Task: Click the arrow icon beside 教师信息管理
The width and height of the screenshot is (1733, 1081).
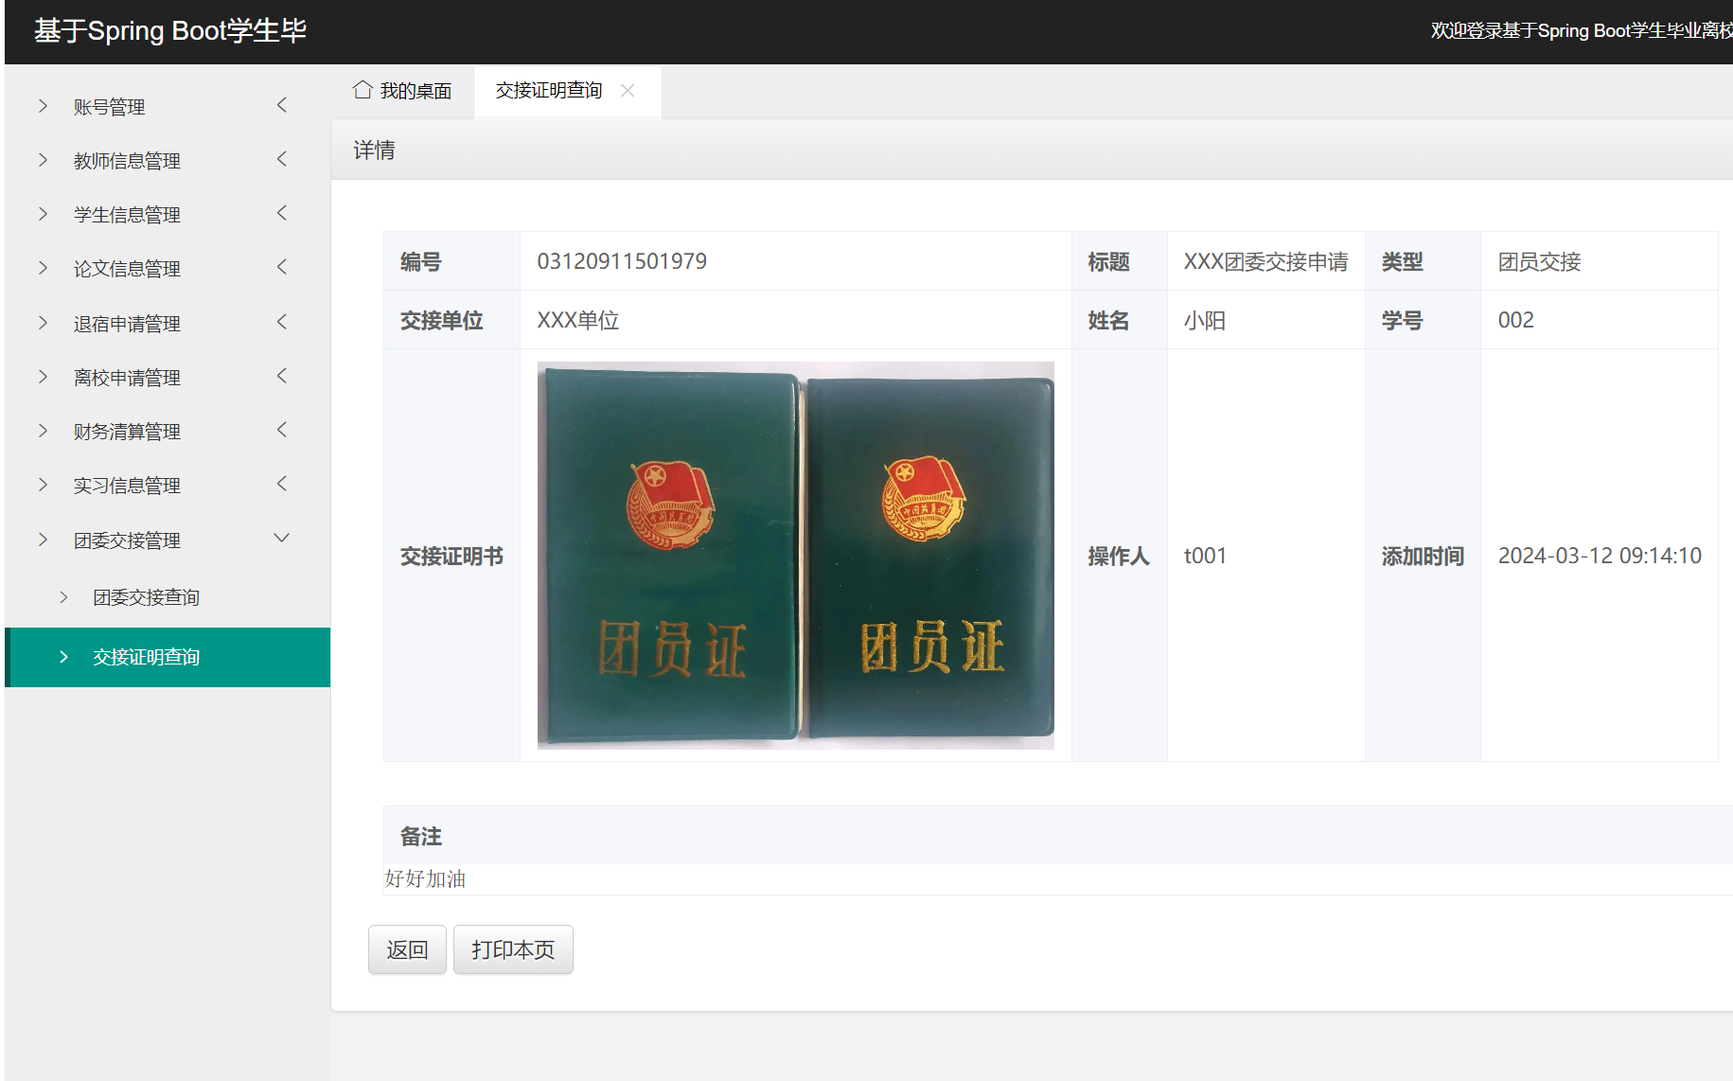Action: 43,160
